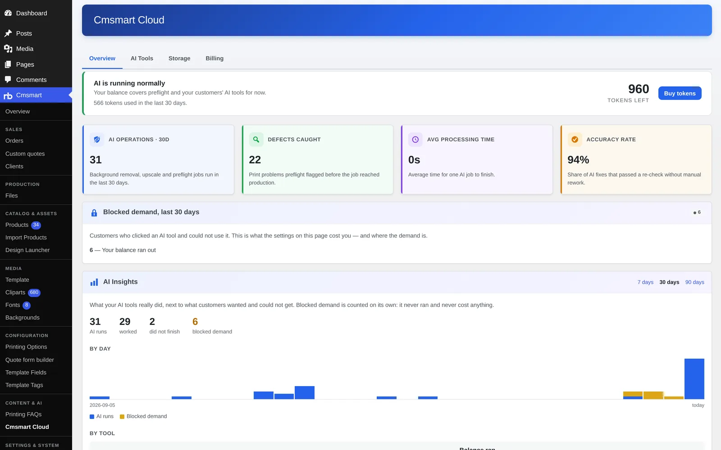Screen dimensions: 721x450
Task: Show insights for 90 days
Action: click(694, 282)
